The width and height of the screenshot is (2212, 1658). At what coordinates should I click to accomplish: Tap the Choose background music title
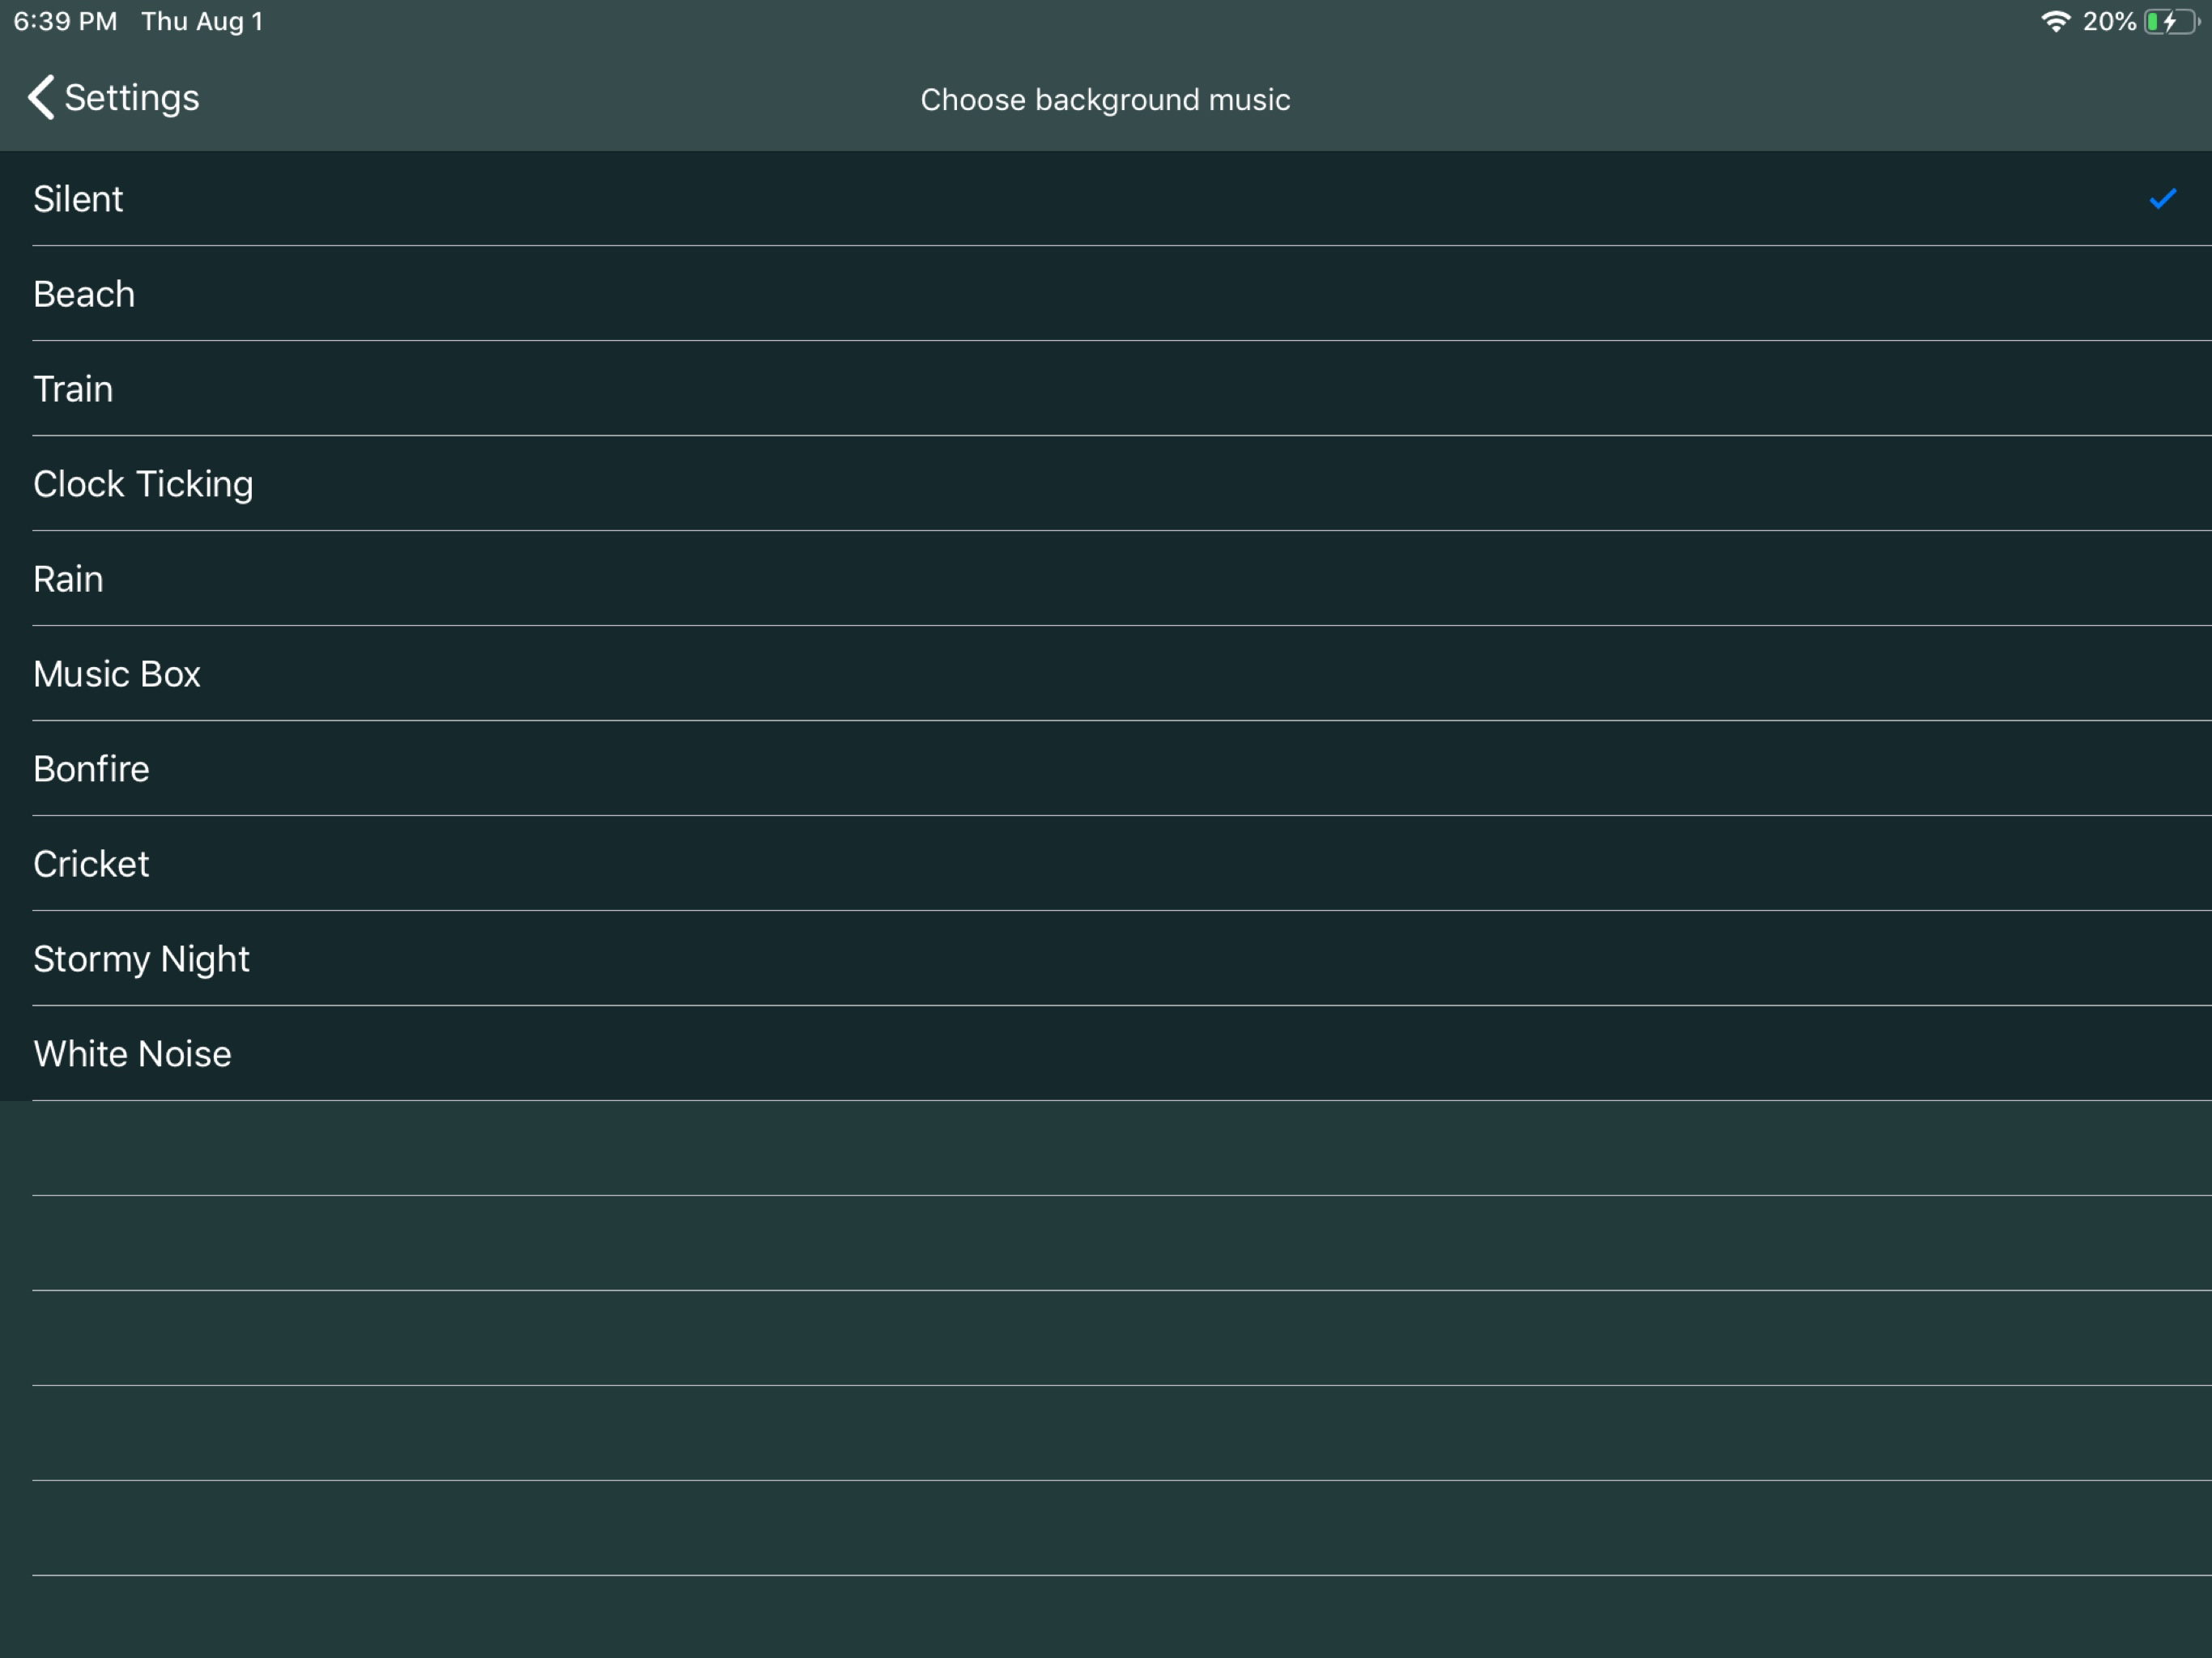pyautogui.click(x=1105, y=100)
